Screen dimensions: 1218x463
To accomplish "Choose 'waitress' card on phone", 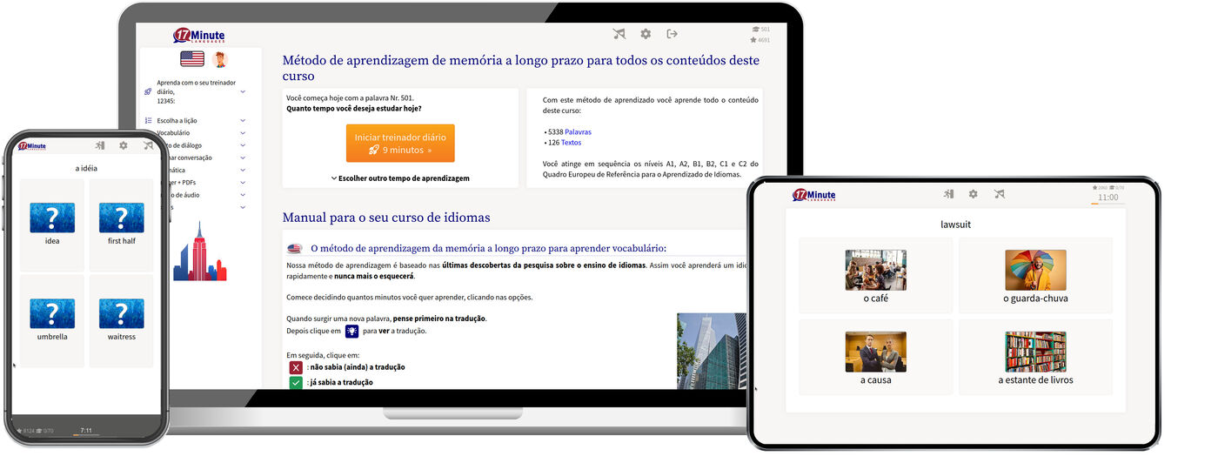I will [122, 320].
